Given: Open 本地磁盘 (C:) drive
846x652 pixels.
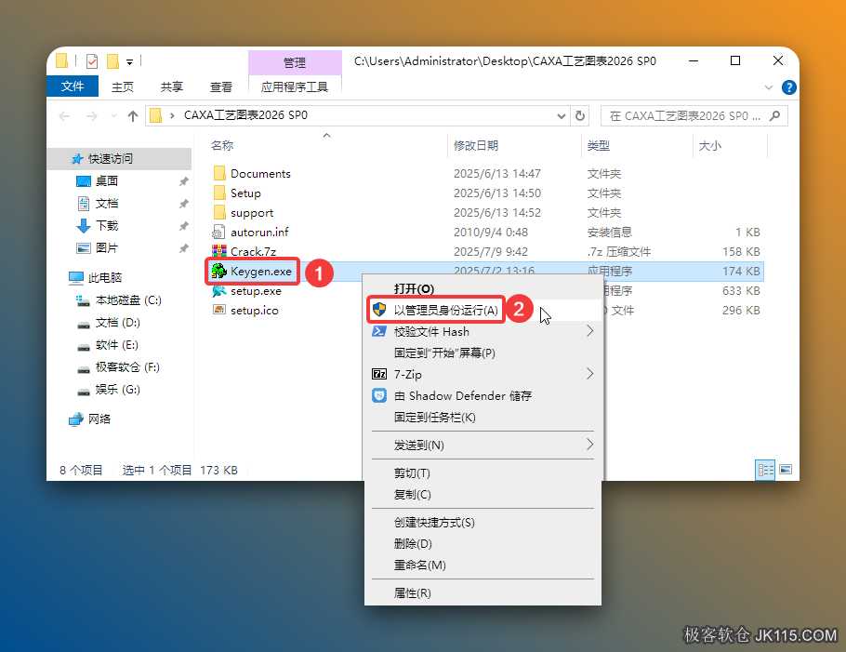Looking at the screenshot, I should click(x=128, y=300).
